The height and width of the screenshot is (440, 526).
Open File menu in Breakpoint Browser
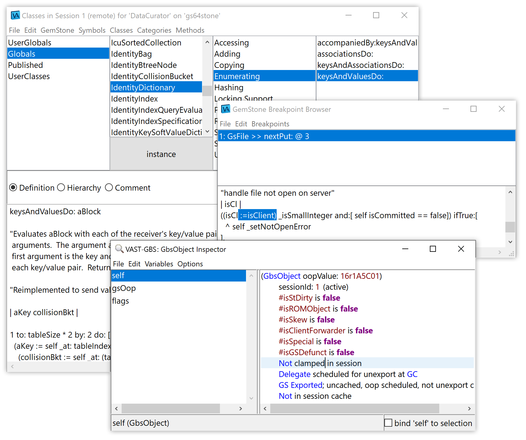[225, 124]
